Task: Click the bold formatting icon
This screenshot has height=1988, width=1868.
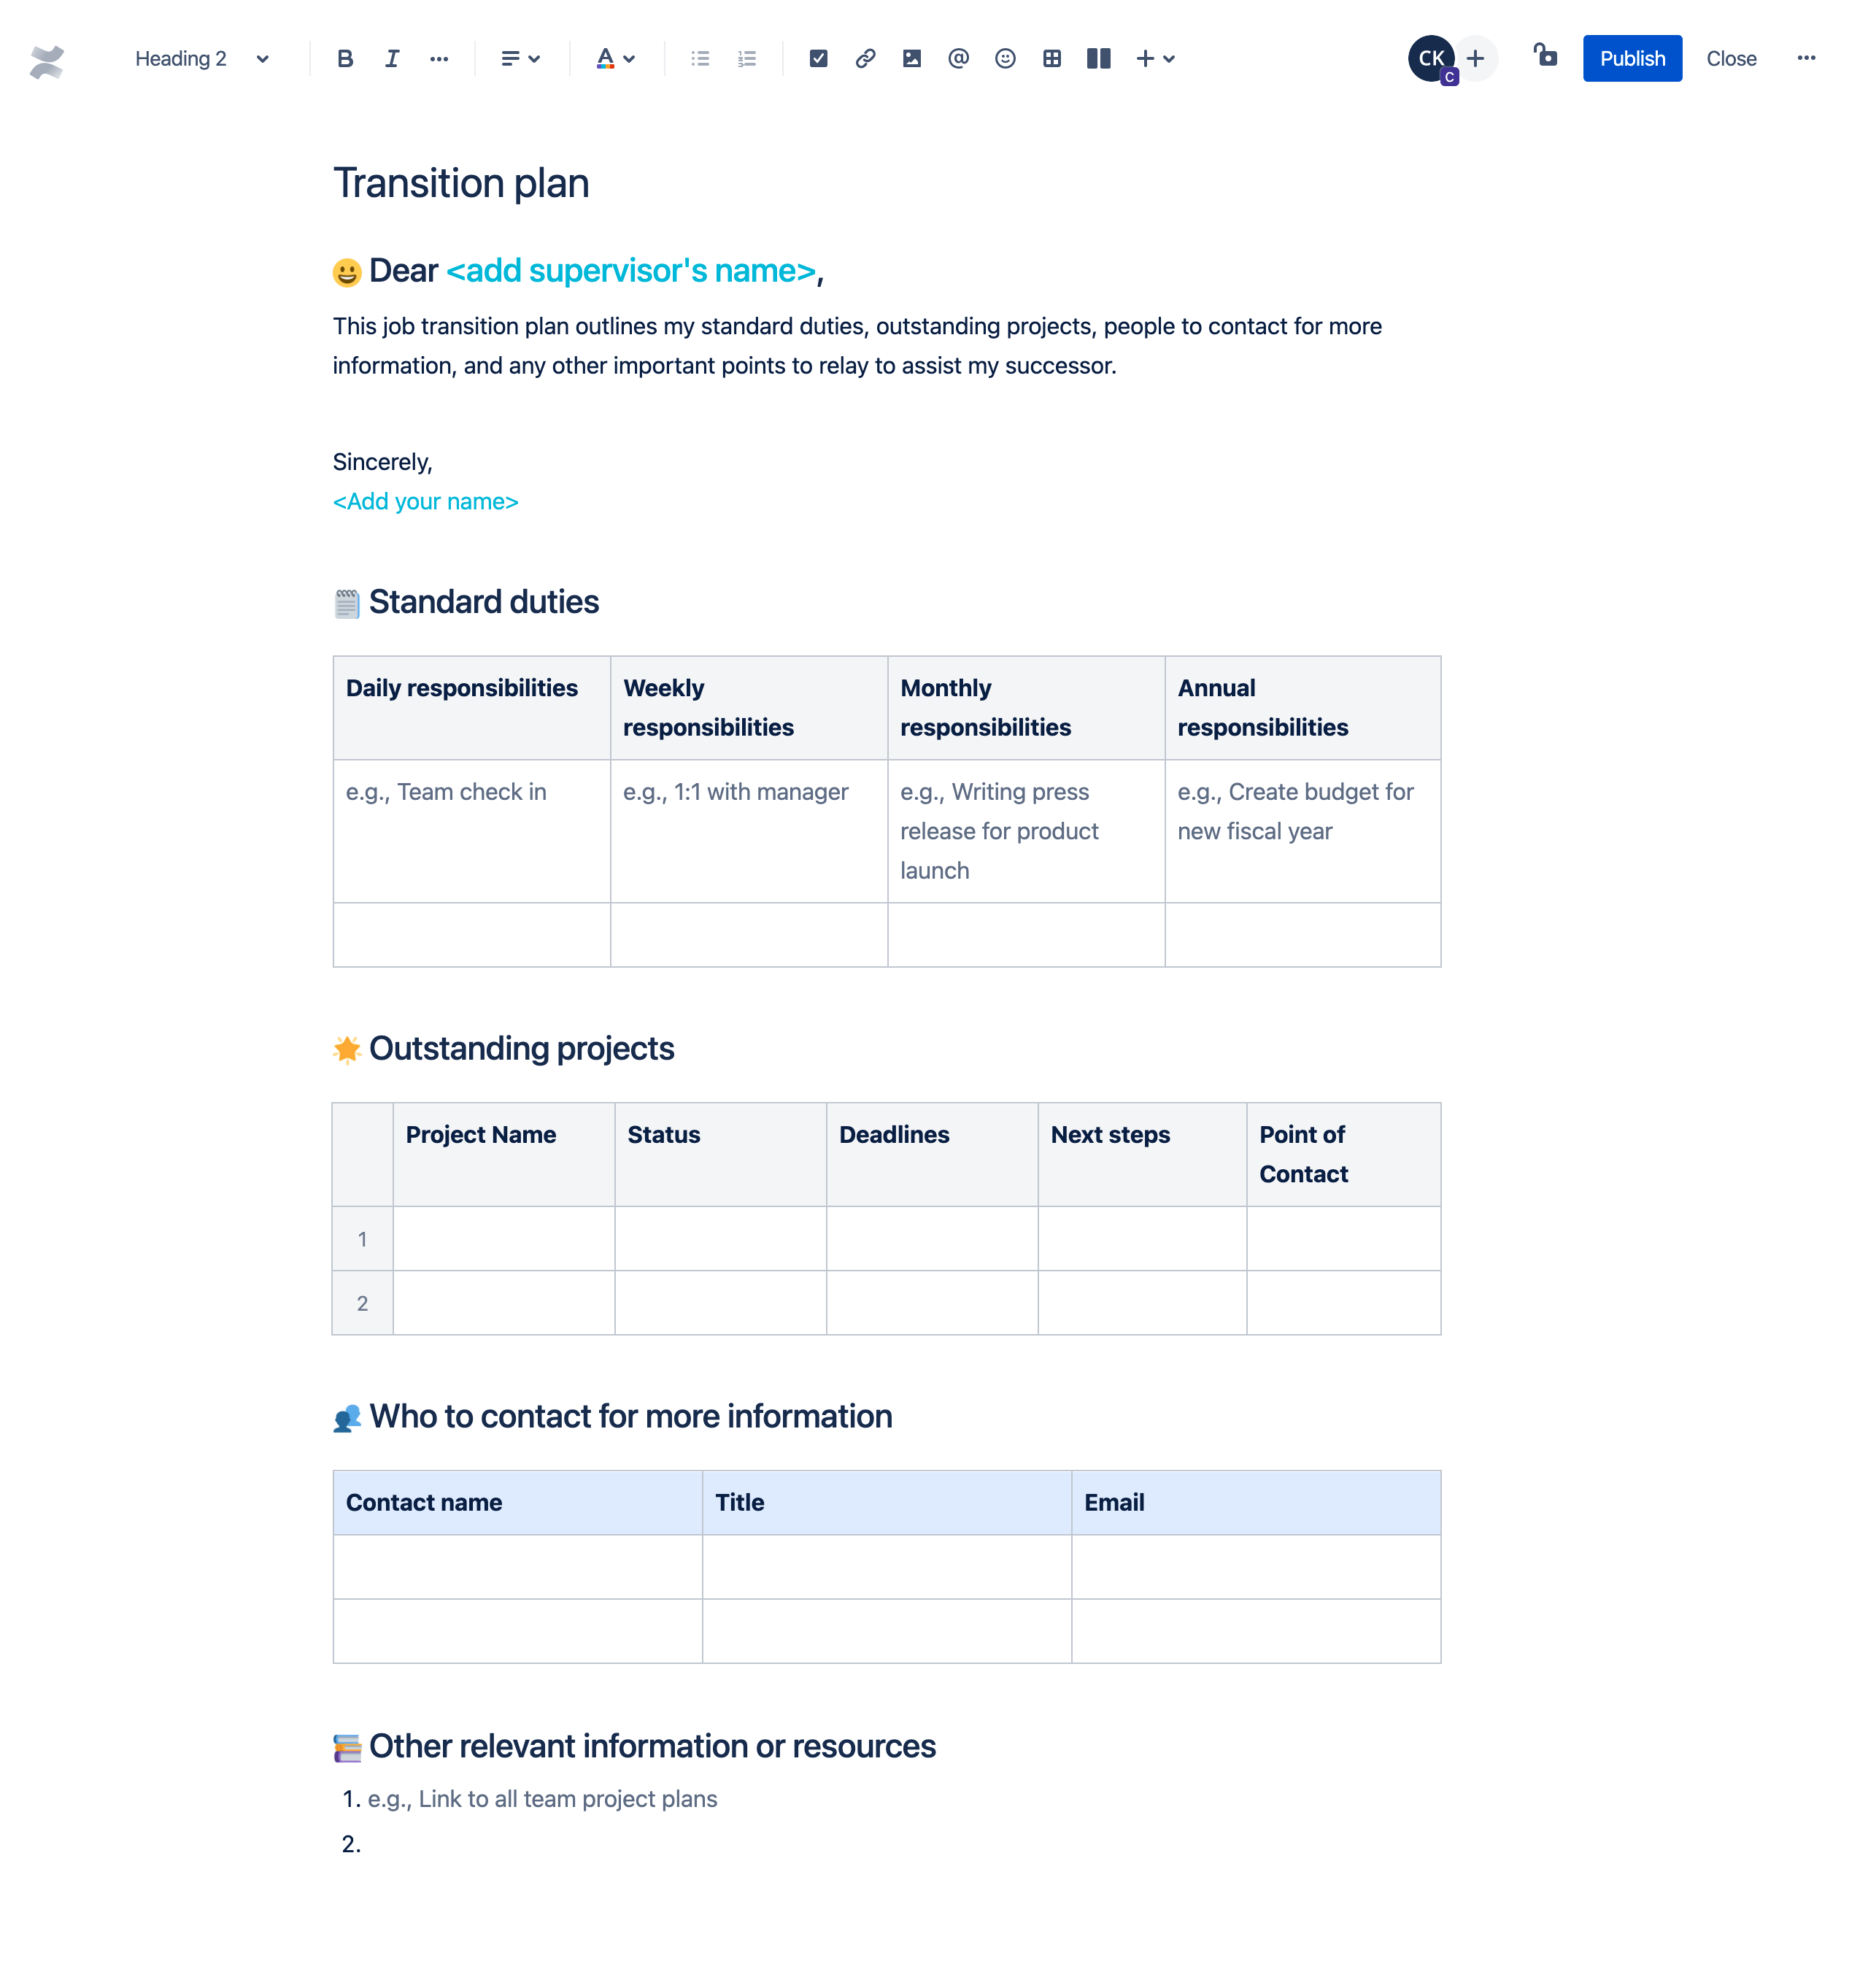Action: 344,58
